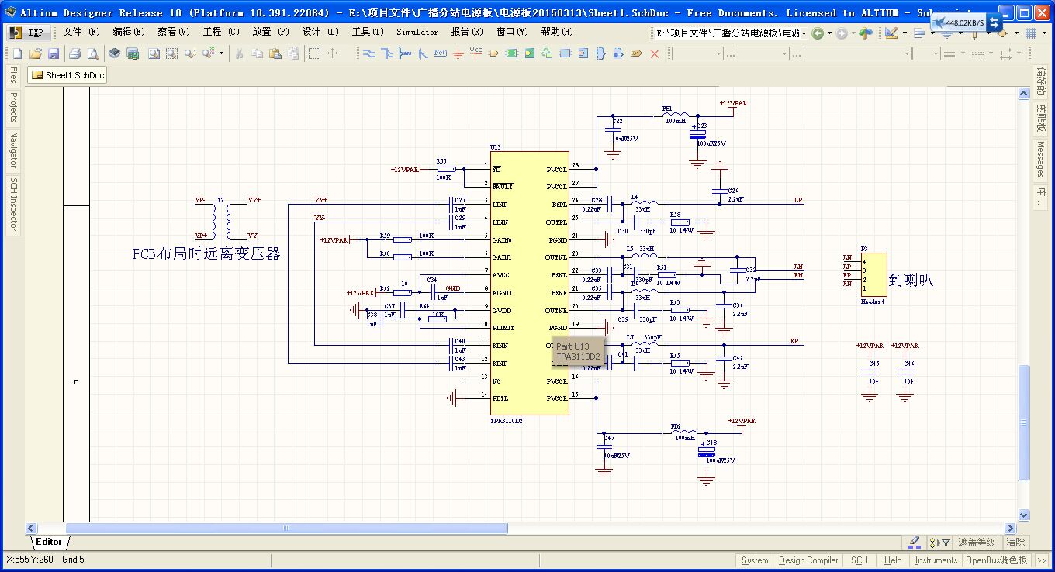The image size is (1055, 572).
Task: Open the System panel button in status bar
Action: [755, 560]
